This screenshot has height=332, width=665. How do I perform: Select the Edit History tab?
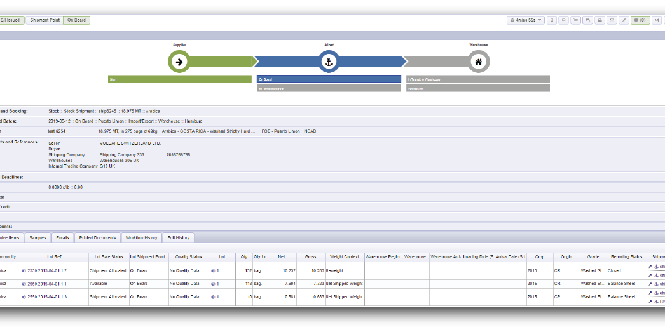[178, 238]
